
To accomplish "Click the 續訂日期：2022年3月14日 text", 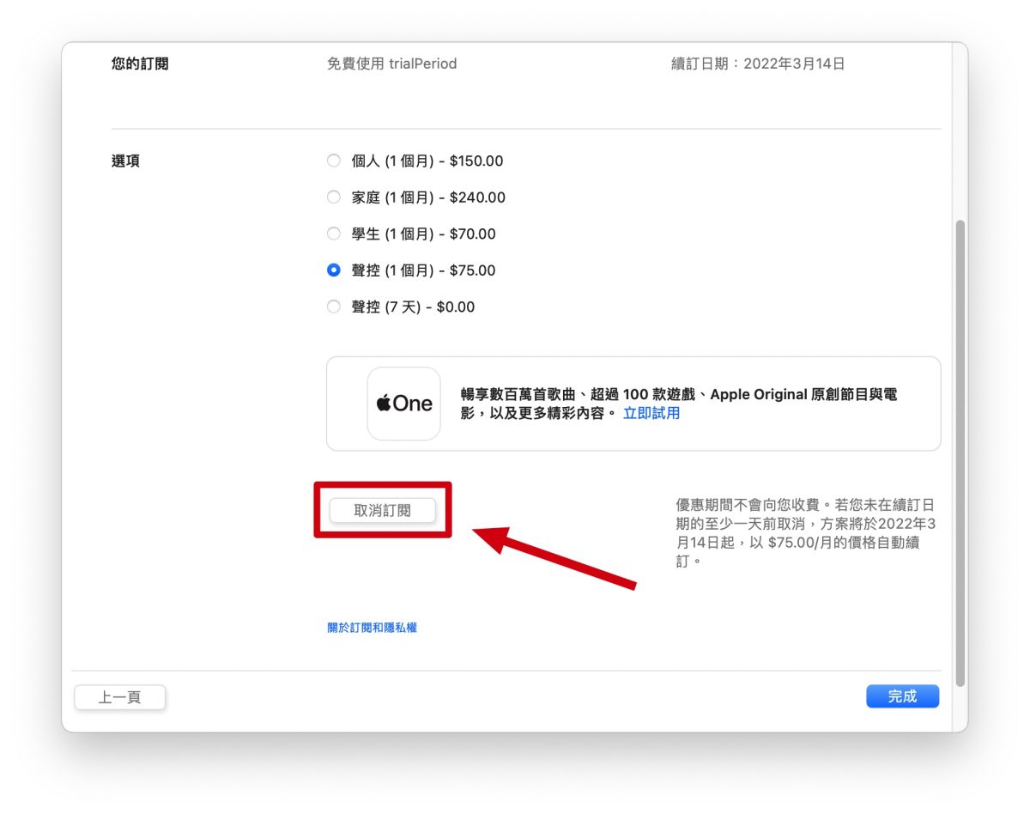I will tap(758, 64).
